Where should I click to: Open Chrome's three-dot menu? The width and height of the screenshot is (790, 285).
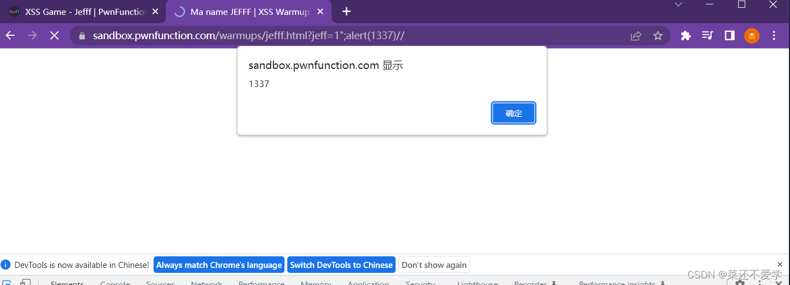(x=774, y=36)
